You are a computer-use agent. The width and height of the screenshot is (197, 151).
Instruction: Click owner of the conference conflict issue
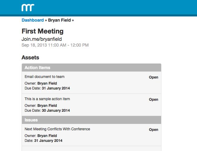47,136
